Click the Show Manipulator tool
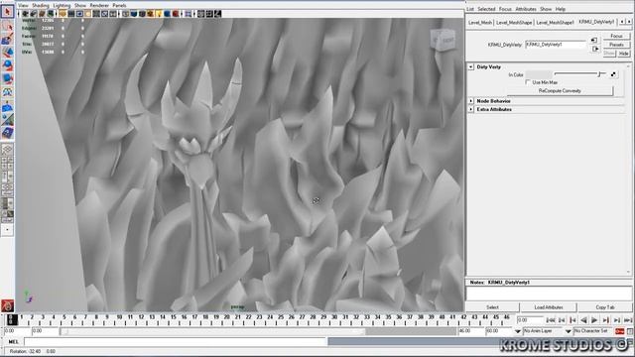This screenshot has width=635, height=357. coord(7,120)
